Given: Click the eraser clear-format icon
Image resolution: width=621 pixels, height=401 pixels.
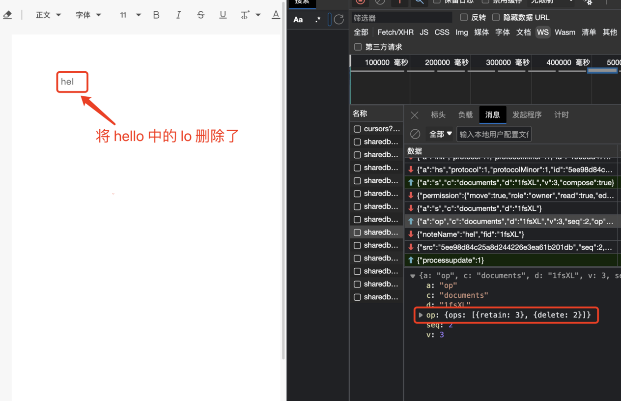Looking at the screenshot, I should tap(7, 15).
